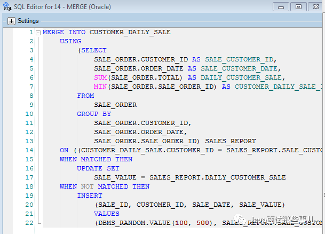This screenshot has height=234, width=325.
Task: Minimize the SQL Editor window
Action: point(281,7)
